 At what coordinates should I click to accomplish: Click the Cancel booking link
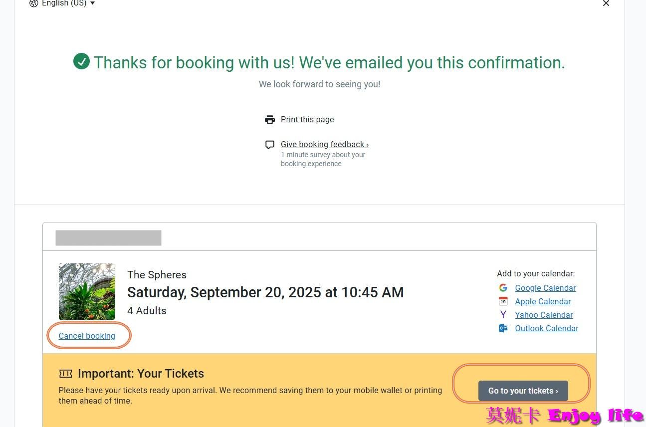pyautogui.click(x=87, y=336)
